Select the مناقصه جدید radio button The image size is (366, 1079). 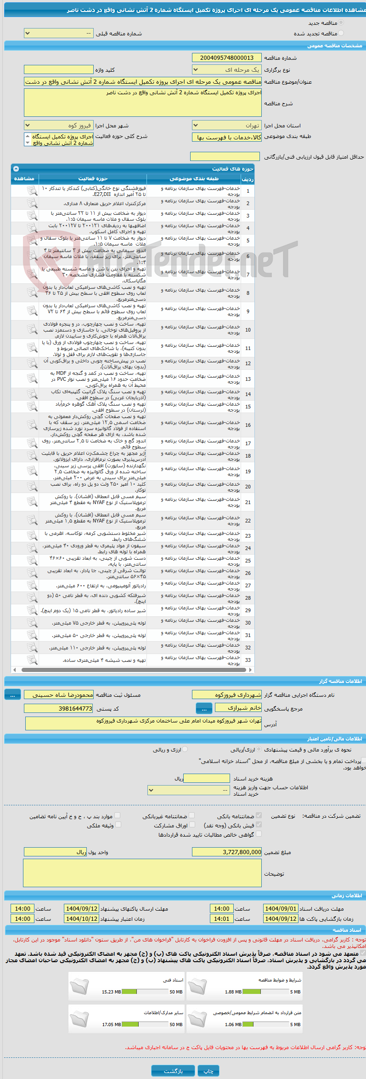(341, 23)
